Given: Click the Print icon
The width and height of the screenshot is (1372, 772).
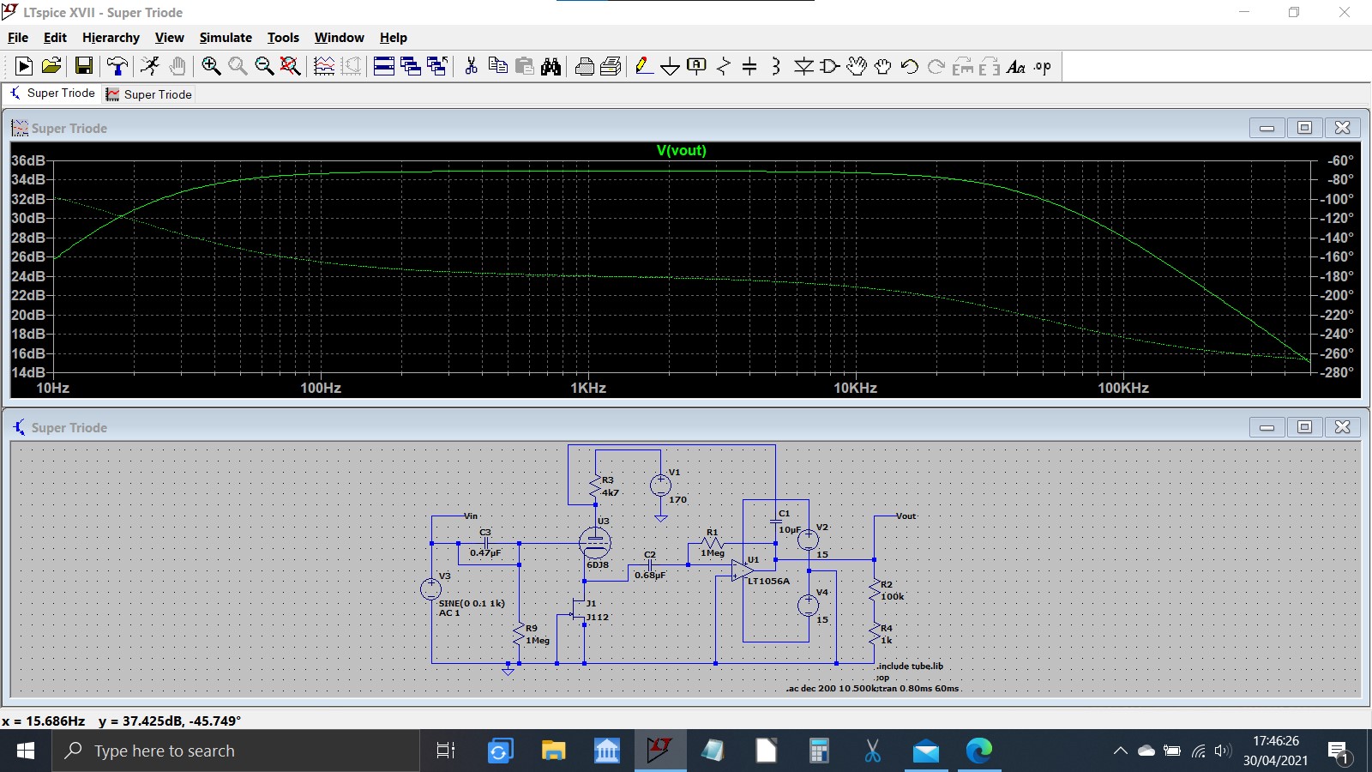Looking at the screenshot, I should pyautogui.click(x=585, y=66).
